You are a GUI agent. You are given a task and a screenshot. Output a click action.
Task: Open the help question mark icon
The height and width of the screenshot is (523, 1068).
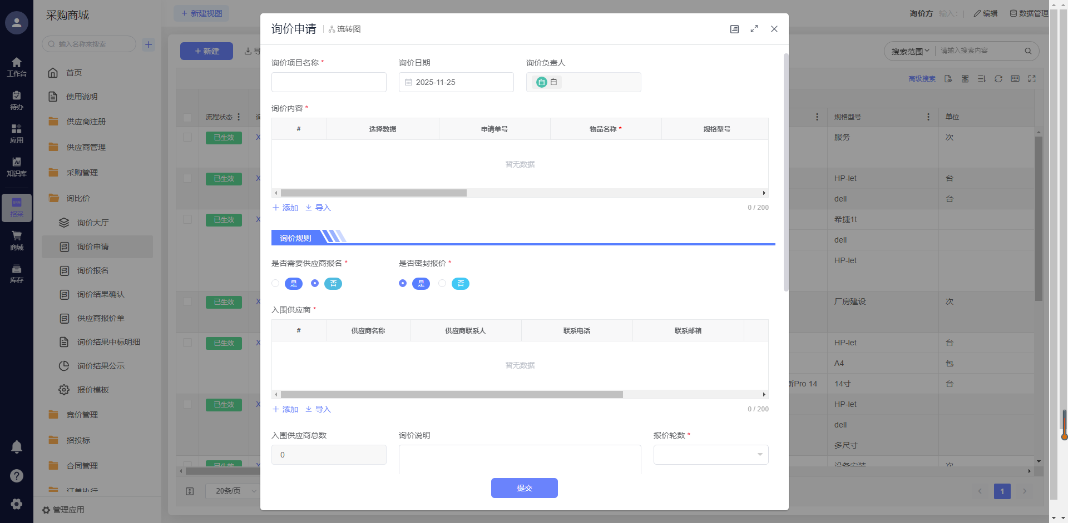coord(17,476)
